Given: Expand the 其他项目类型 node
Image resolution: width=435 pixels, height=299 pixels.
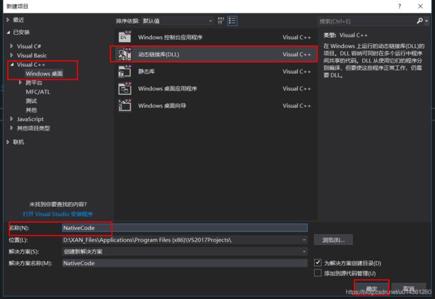Looking at the screenshot, I should [x=11, y=128].
